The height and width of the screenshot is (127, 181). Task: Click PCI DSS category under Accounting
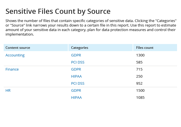pos(78,62)
